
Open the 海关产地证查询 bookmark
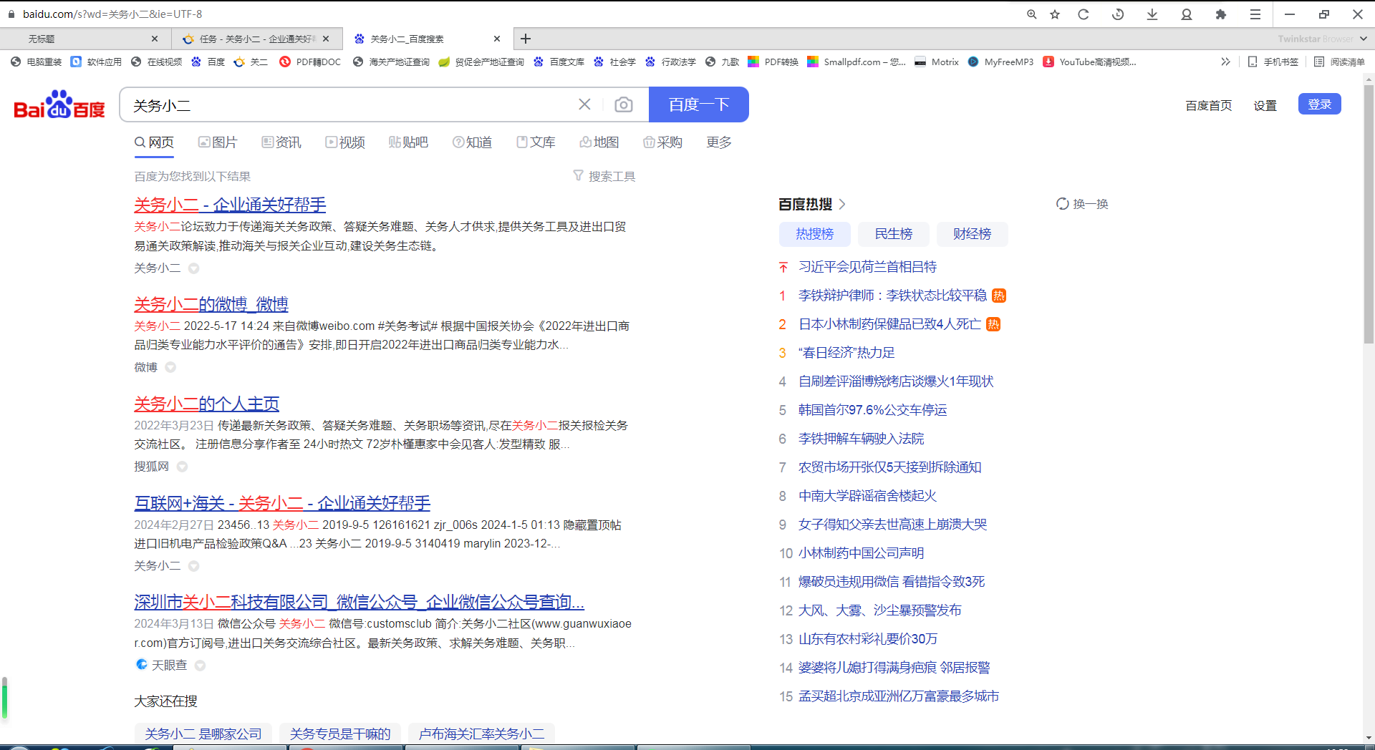391,62
